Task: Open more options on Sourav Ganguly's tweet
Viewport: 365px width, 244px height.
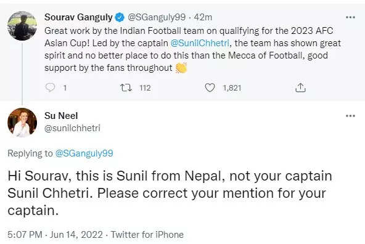Action: (x=350, y=17)
